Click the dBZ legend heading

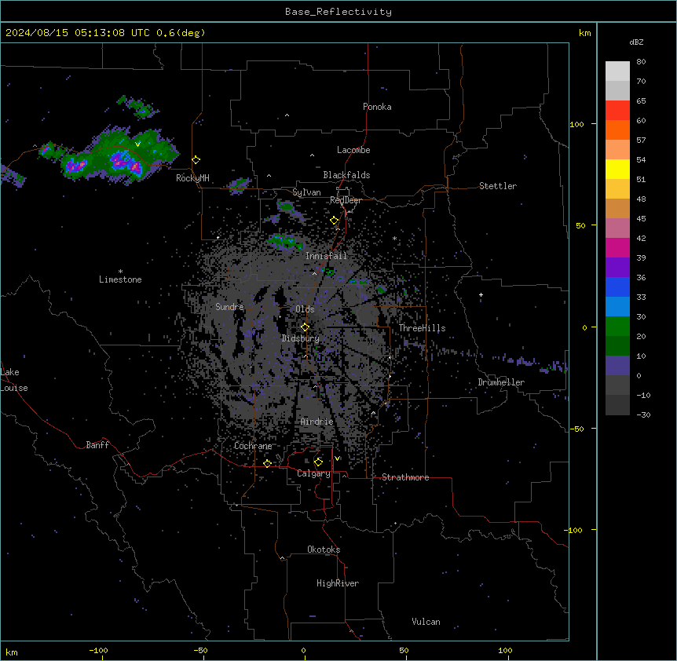pos(636,42)
